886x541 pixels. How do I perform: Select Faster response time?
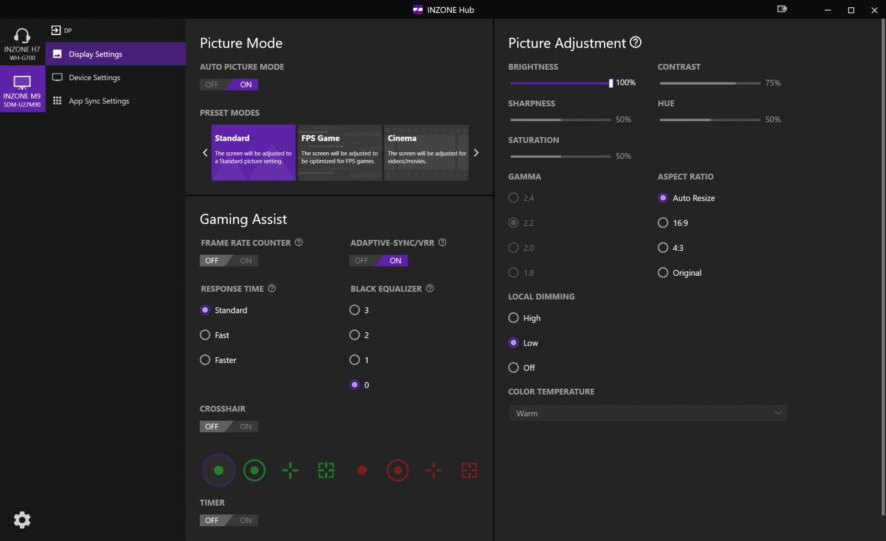(218, 360)
